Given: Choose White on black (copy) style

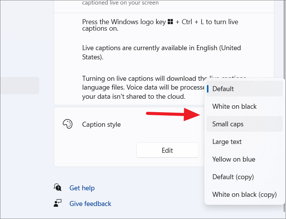Looking at the screenshot, I should pyautogui.click(x=245, y=194).
